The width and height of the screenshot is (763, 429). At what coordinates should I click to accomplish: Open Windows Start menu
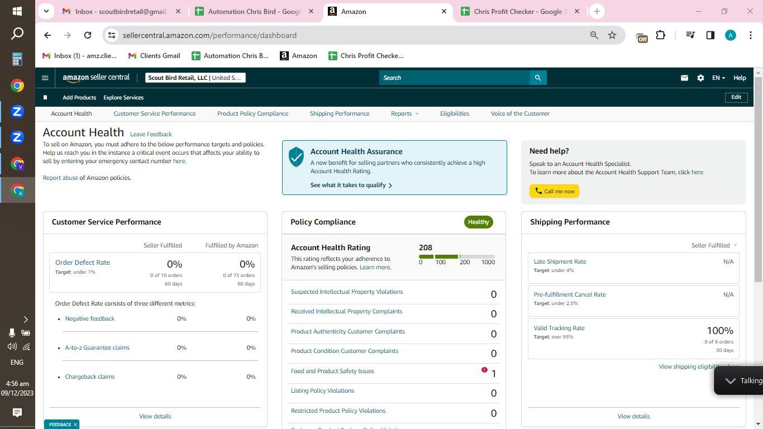click(x=17, y=11)
